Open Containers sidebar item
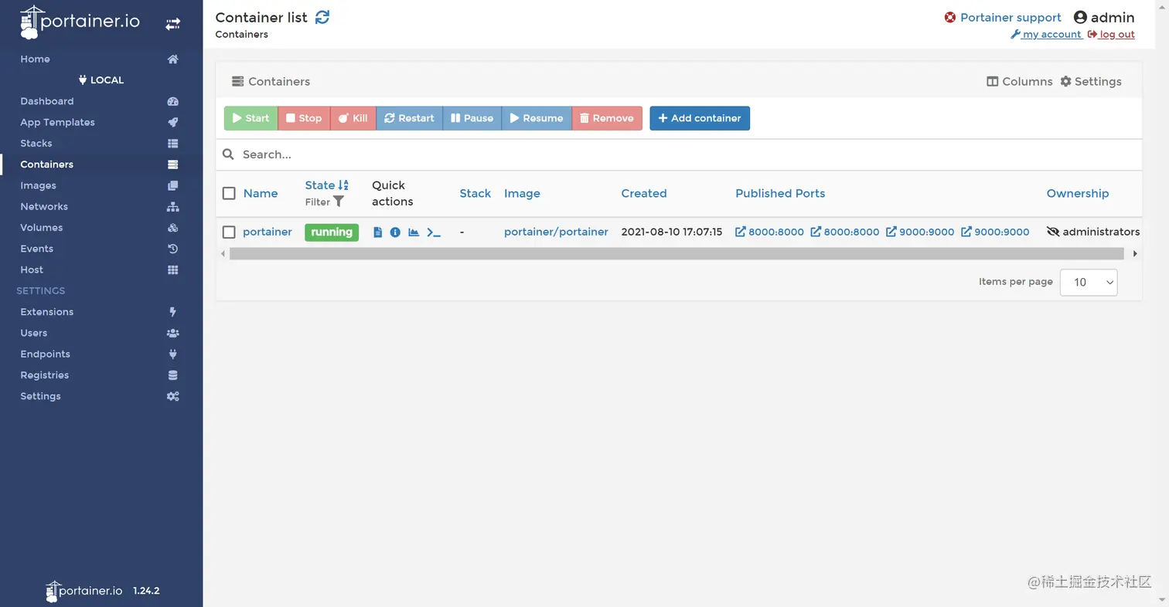The height and width of the screenshot is (607, 1169). 101,164
